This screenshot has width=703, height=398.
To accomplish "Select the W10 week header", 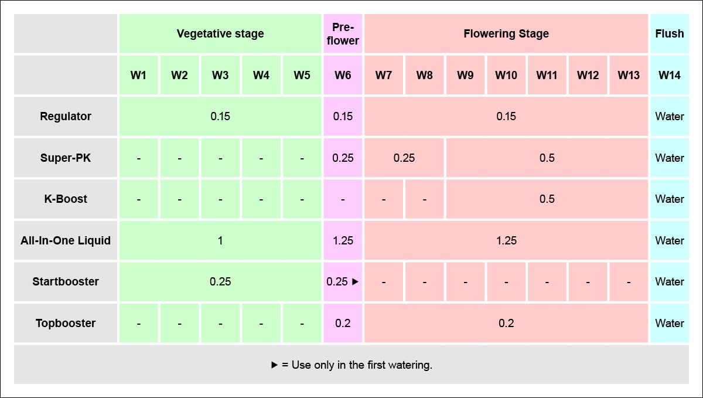I will pos(506,75).
